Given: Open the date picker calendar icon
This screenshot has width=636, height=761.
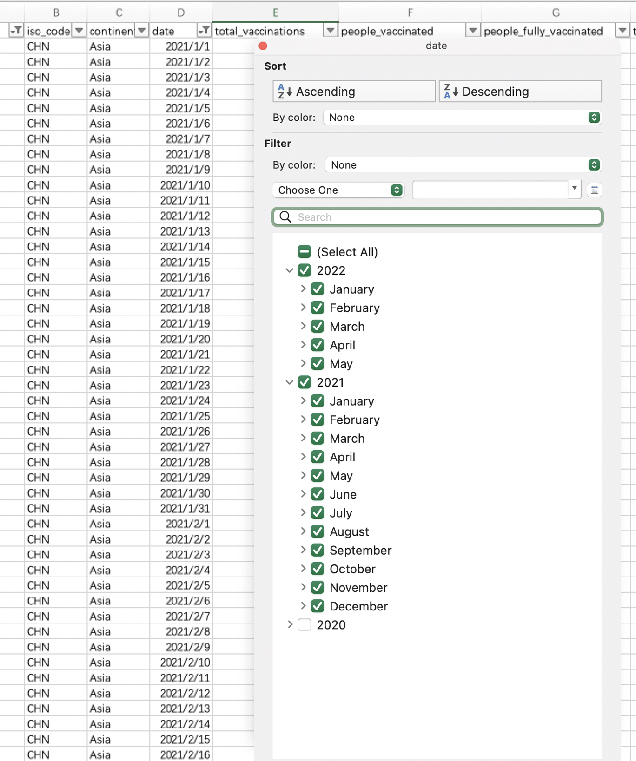Looking at the screenshot, I should pos(594,190).
